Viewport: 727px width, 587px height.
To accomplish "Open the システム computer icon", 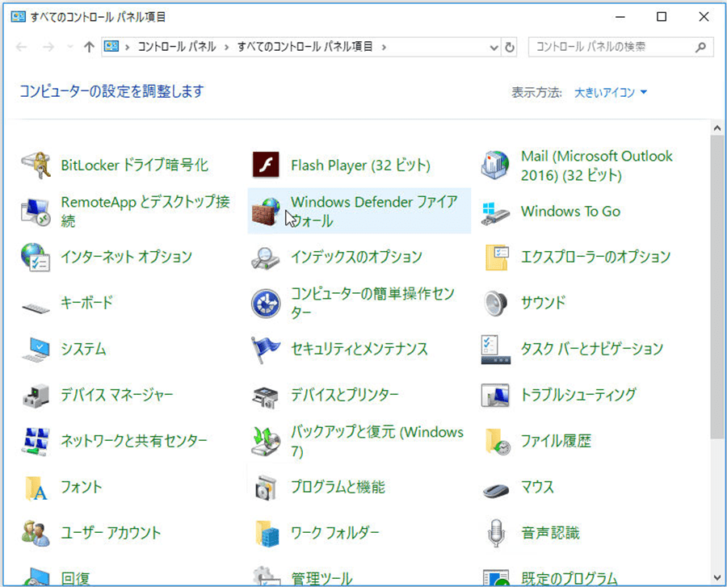I will point(36,350).
